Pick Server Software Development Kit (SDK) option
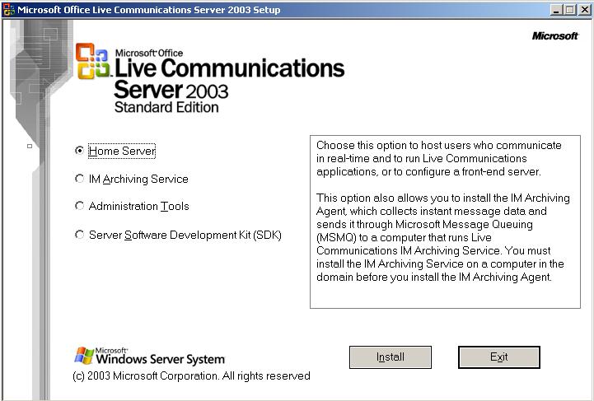594x401 pixels. click(x=79, y=235)
